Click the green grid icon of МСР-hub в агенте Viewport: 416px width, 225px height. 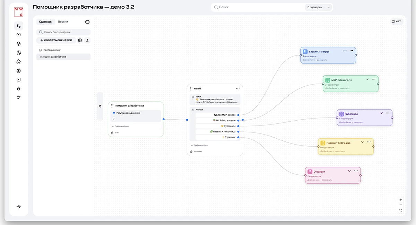click(328, 80)
